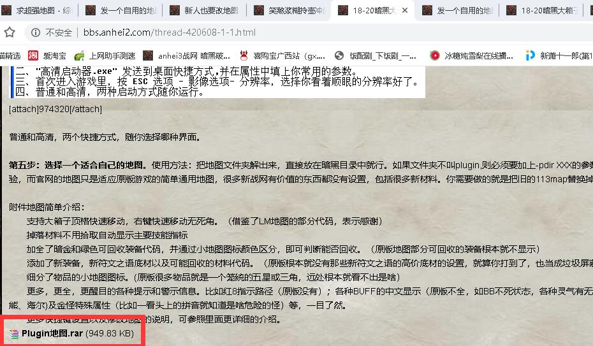Switch to the first 发一个自用的地 tab
The image size is (593, 346).
pos(121,10)
